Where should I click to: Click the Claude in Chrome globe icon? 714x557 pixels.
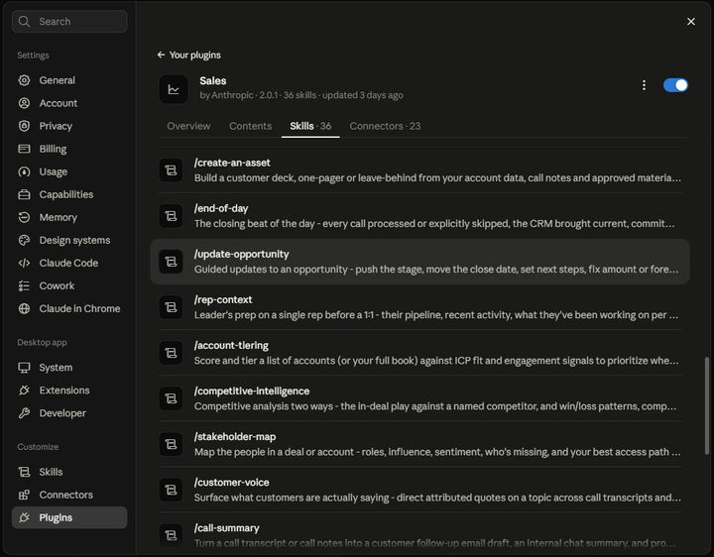[x=24, y=308]
